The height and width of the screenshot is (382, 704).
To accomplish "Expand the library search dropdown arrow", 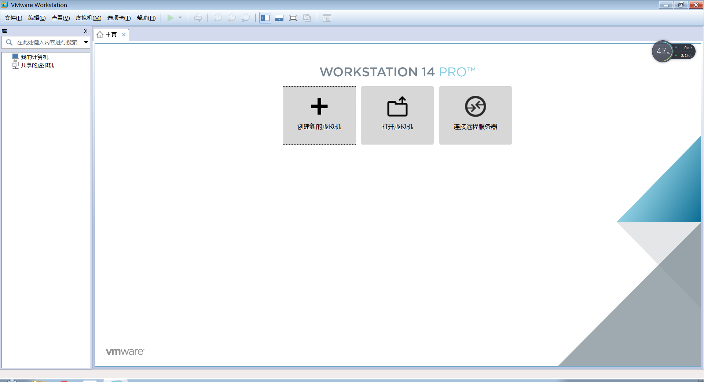I will (86, 42).
